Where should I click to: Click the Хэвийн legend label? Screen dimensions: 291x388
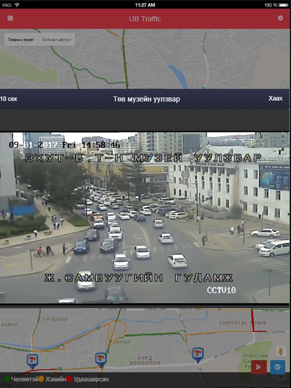[x=56, y=379]
